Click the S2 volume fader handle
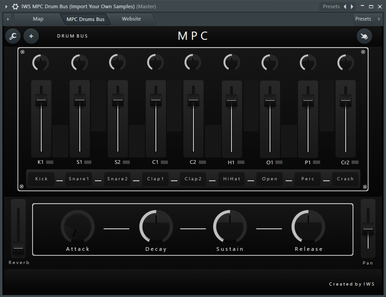 pyautogui.click(x=118, y=100)
